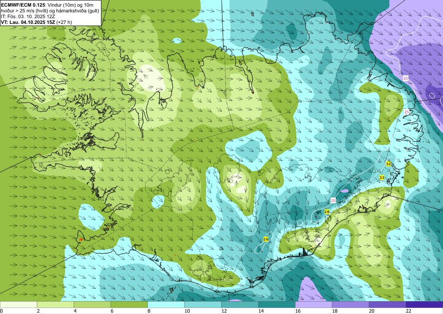
Task: Choose the deep violet above-22 legend swatch
Action: click(424, 305)
